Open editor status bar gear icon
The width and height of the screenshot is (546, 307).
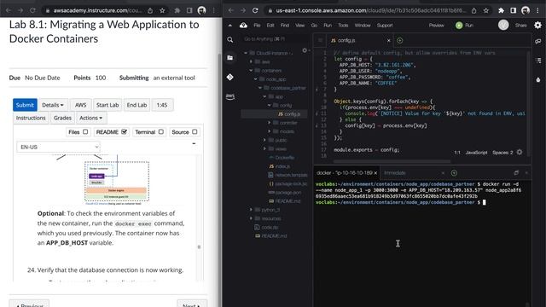coord(520,152)
